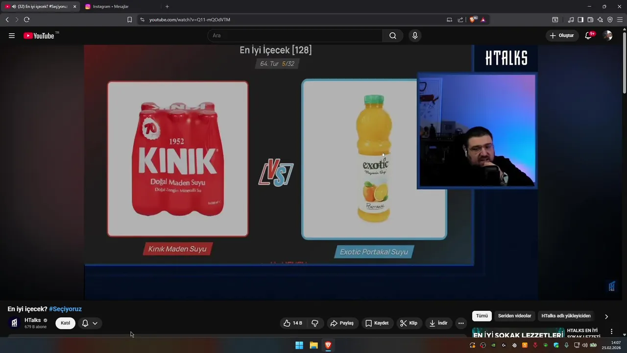Select the Tümü filter chip
627x353 pixels.
(x=482, y=316)
